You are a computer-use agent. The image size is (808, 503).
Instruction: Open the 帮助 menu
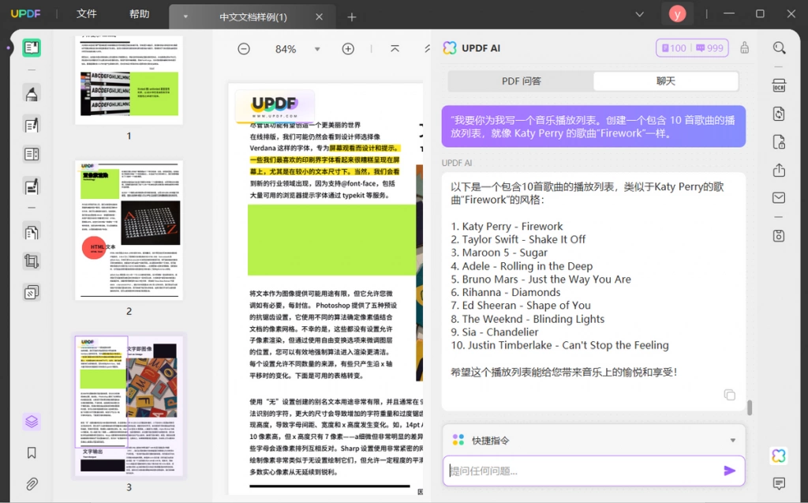[x=139, y=14]
